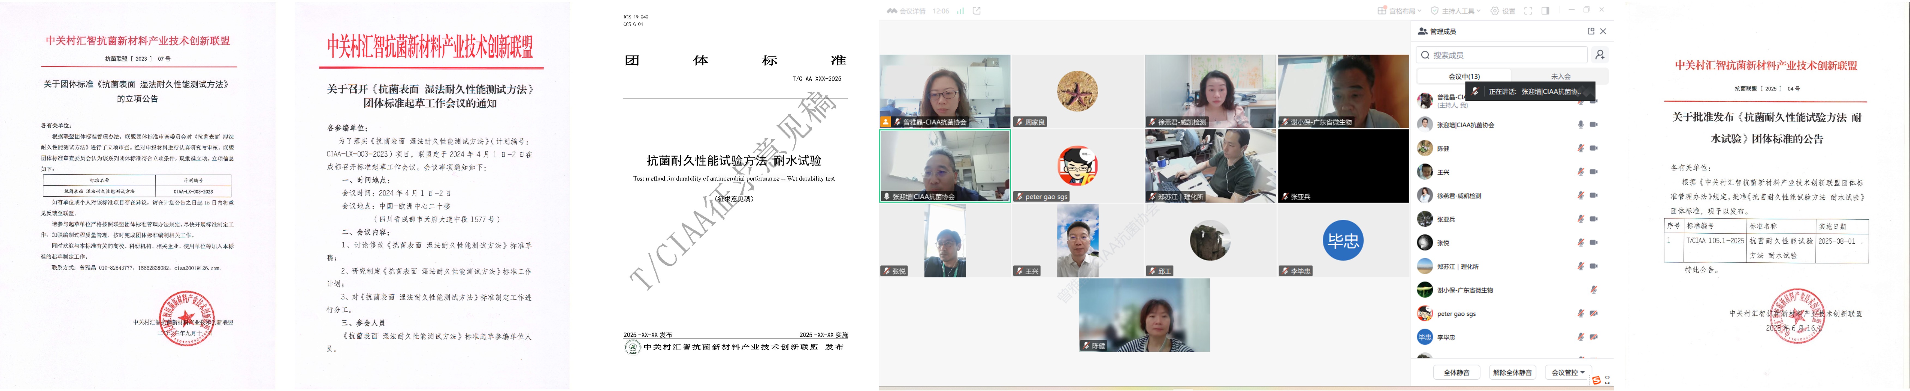Toggle muted microphone for 陈健 in the member list
Image resolution: width=1910 pixels, height=391 pixels.
point(1581,148)
